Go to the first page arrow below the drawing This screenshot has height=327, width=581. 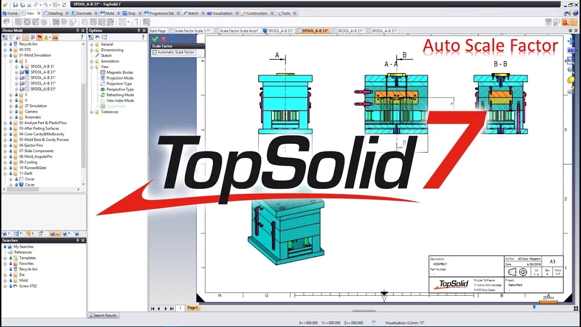point(153,308)
